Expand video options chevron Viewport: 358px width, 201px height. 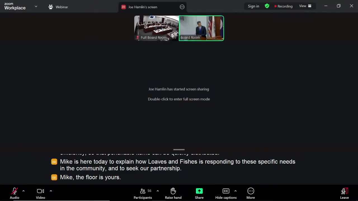point(51,191)
